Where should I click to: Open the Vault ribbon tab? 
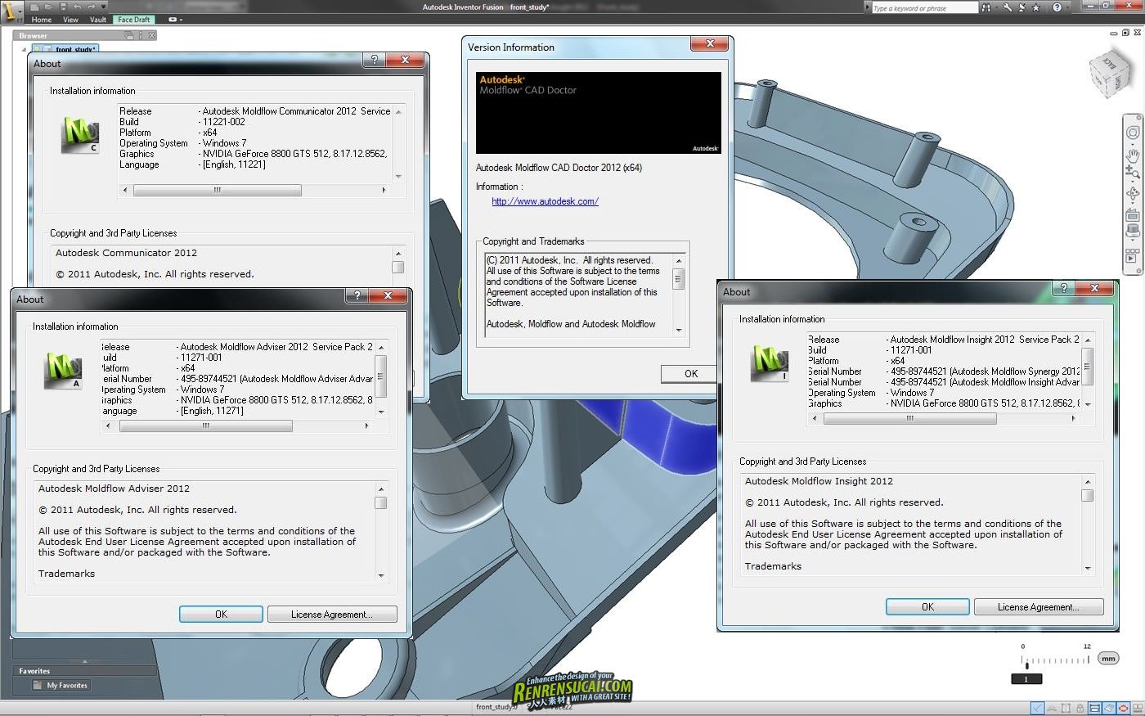point(98,20)
